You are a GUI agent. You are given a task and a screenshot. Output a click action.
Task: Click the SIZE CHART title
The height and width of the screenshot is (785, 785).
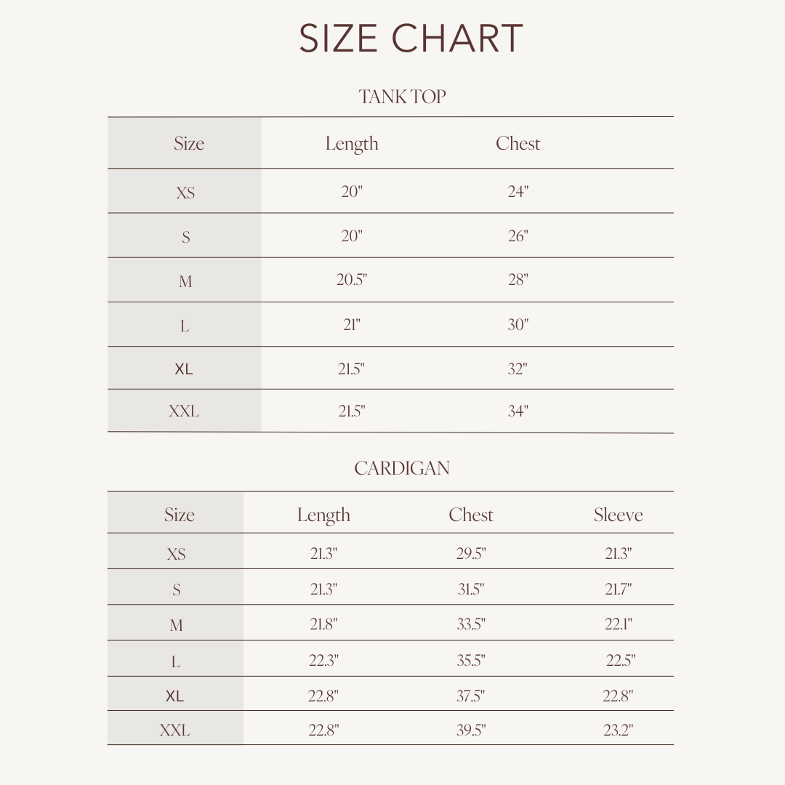pyautogui.click(x=411, y=39)
